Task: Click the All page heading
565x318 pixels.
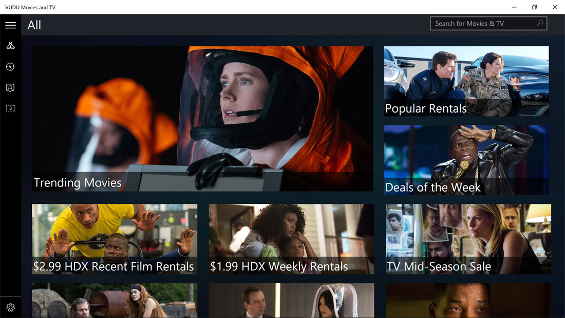Action: coord(34,25)
